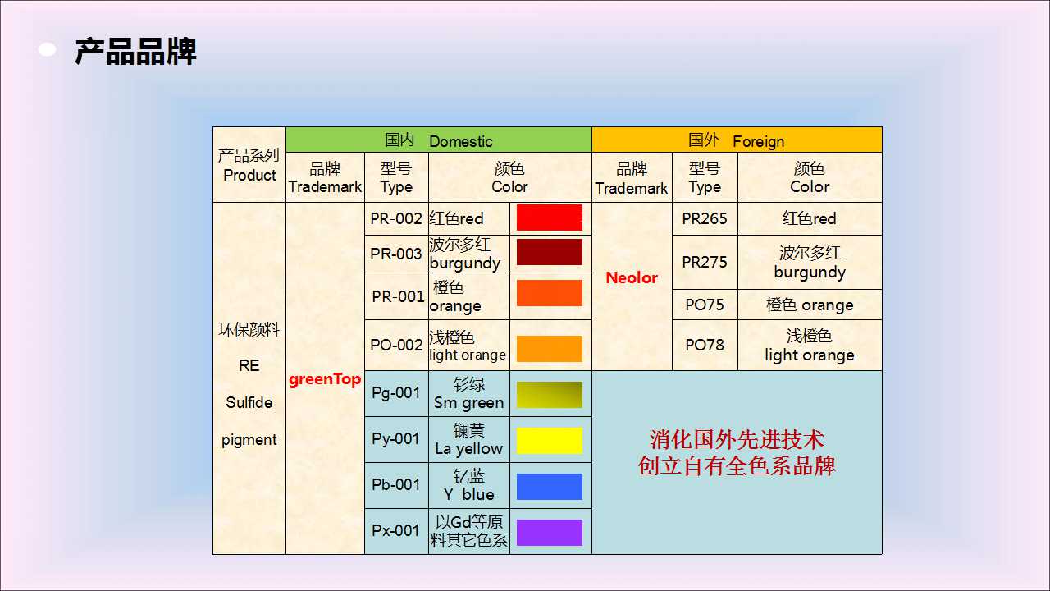Pick the light orange swatch for PO-002
This screenshot has width=1050, height=591.
point(549,348)
